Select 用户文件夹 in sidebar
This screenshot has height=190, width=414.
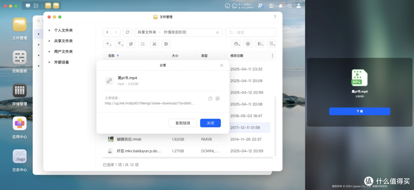click(x=63, y=51)
